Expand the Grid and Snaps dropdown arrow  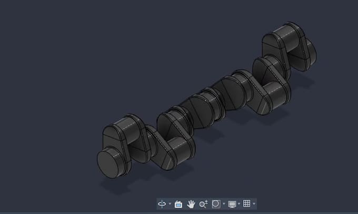(254, 203)
